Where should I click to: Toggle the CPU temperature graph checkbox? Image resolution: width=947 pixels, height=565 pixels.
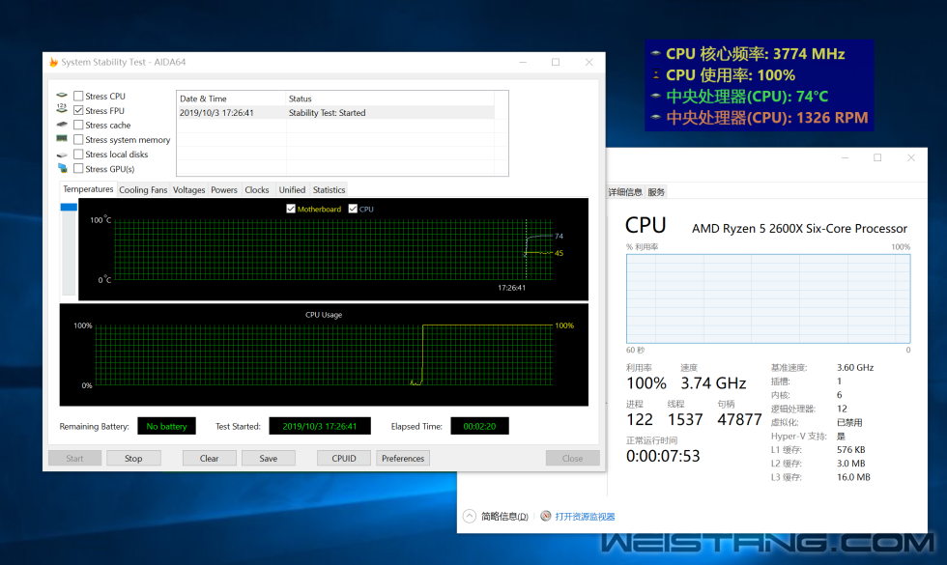coord(353,209)
